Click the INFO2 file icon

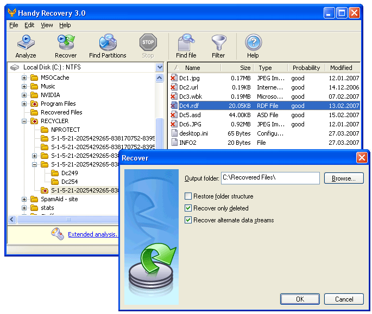pyautogui.click(x=174, y=143)
